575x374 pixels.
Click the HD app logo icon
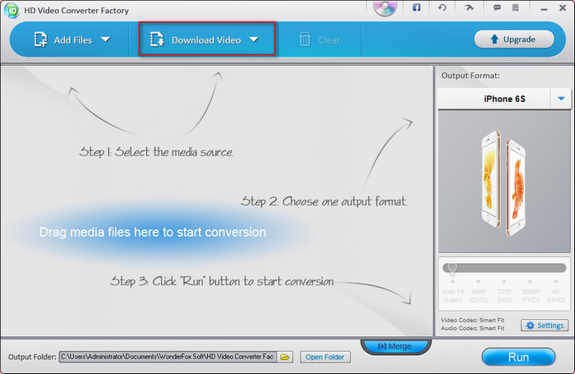(x=11, y=11)
